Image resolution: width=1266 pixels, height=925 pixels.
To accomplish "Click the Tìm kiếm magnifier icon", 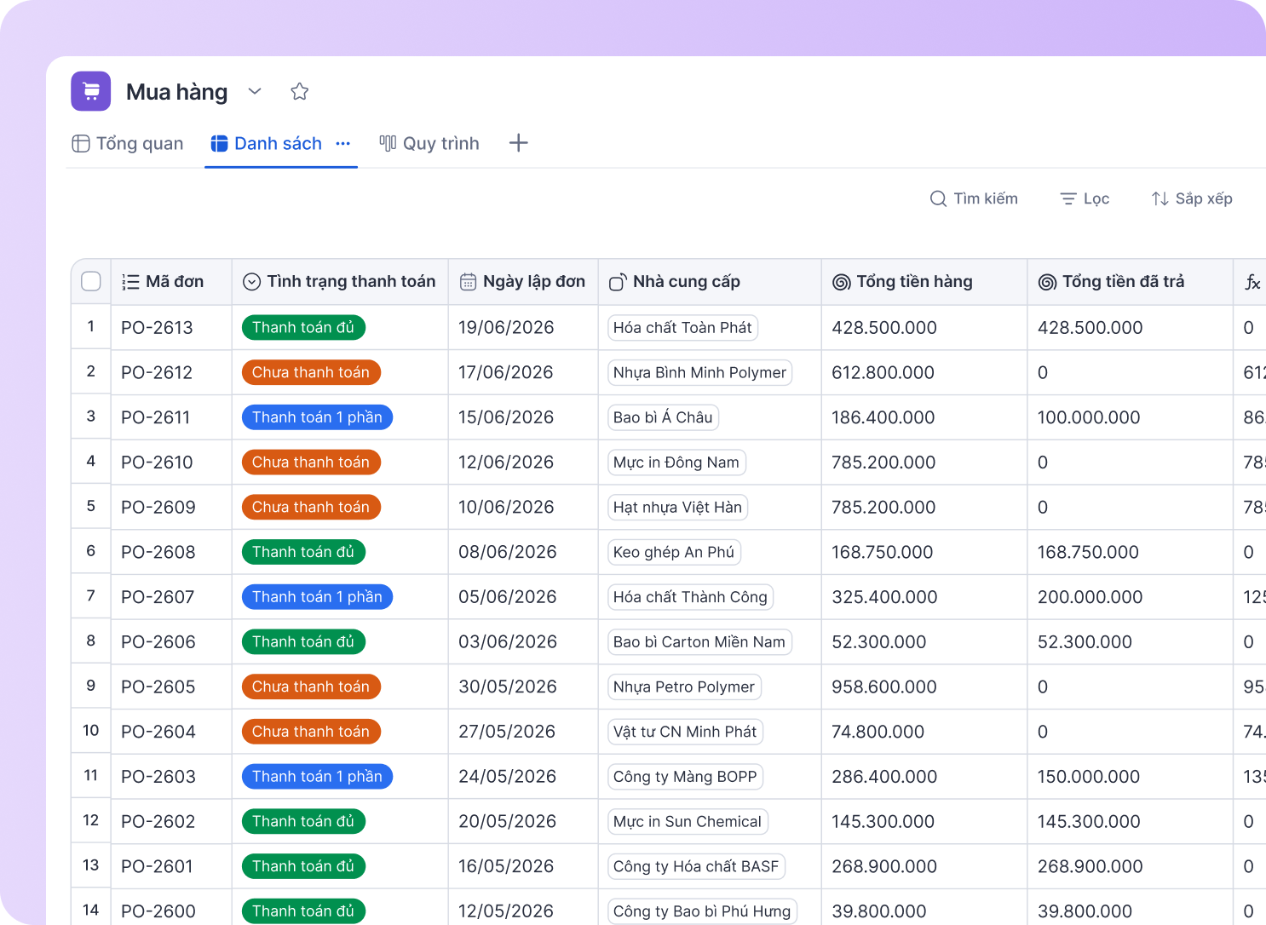I will point(938,198).
